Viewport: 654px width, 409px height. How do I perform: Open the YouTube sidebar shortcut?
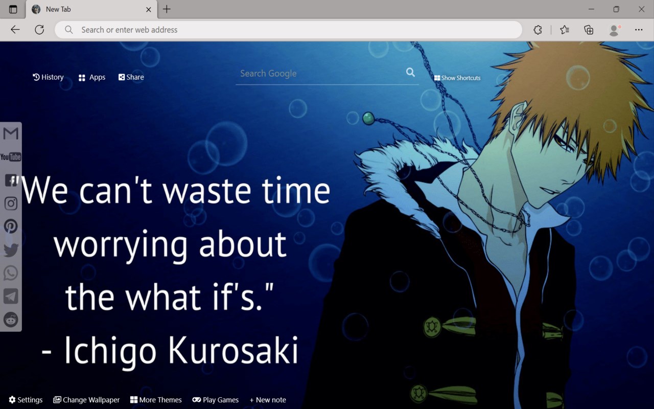pos(11,157)
